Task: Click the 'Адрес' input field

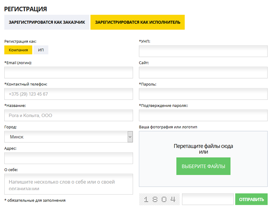Action: [68, 158]
